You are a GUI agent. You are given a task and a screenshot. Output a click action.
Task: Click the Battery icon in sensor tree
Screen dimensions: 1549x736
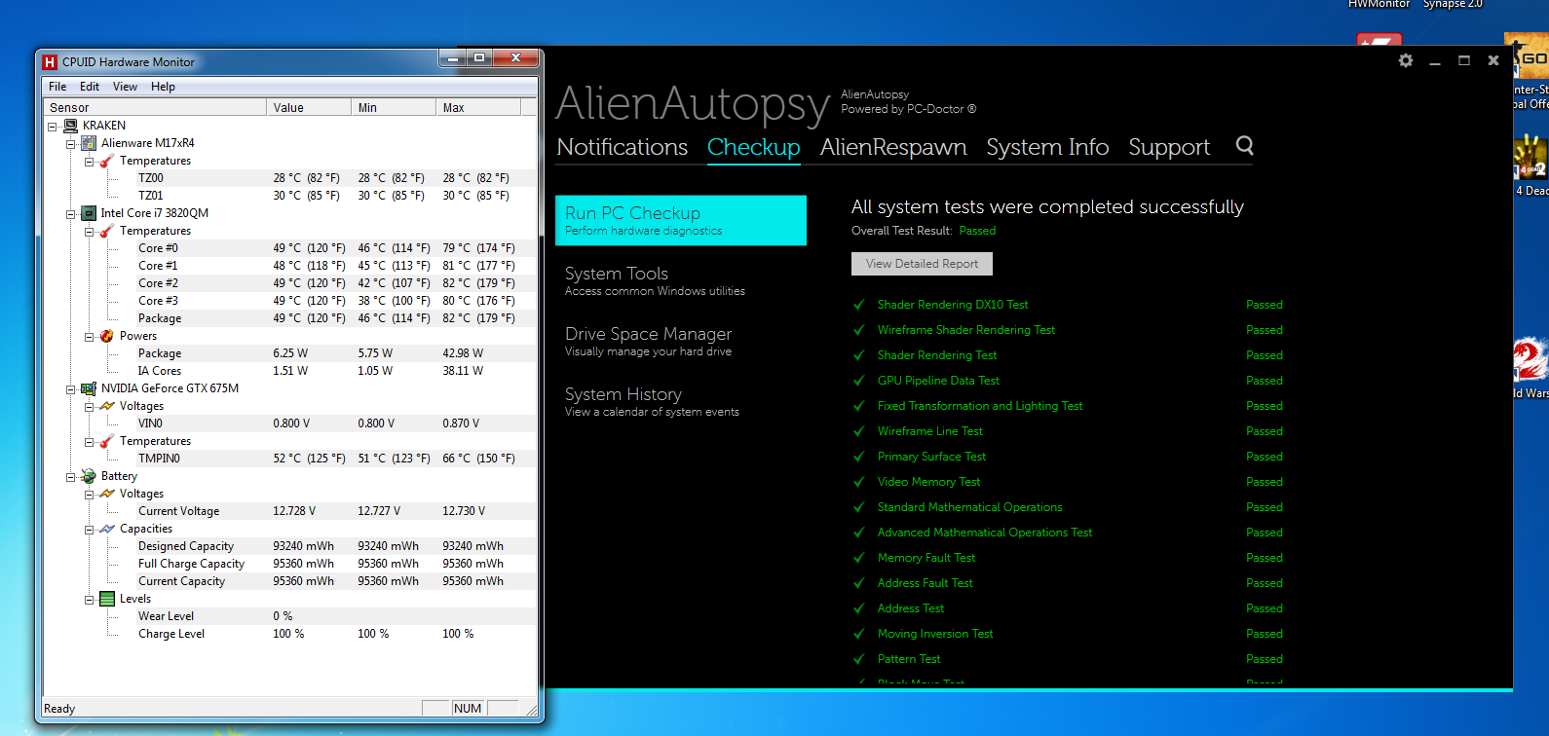tap(89, 476)
